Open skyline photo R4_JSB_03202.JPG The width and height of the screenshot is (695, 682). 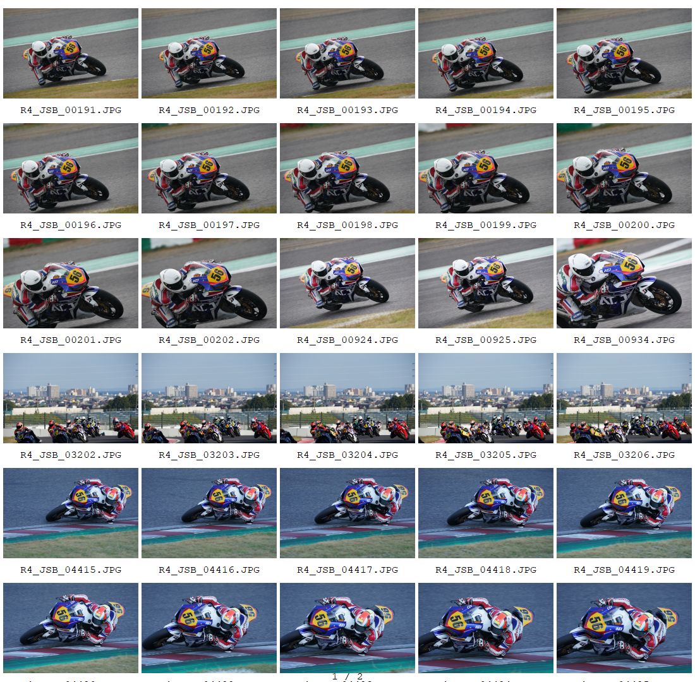pyautogui.click(x=71, y=398)
